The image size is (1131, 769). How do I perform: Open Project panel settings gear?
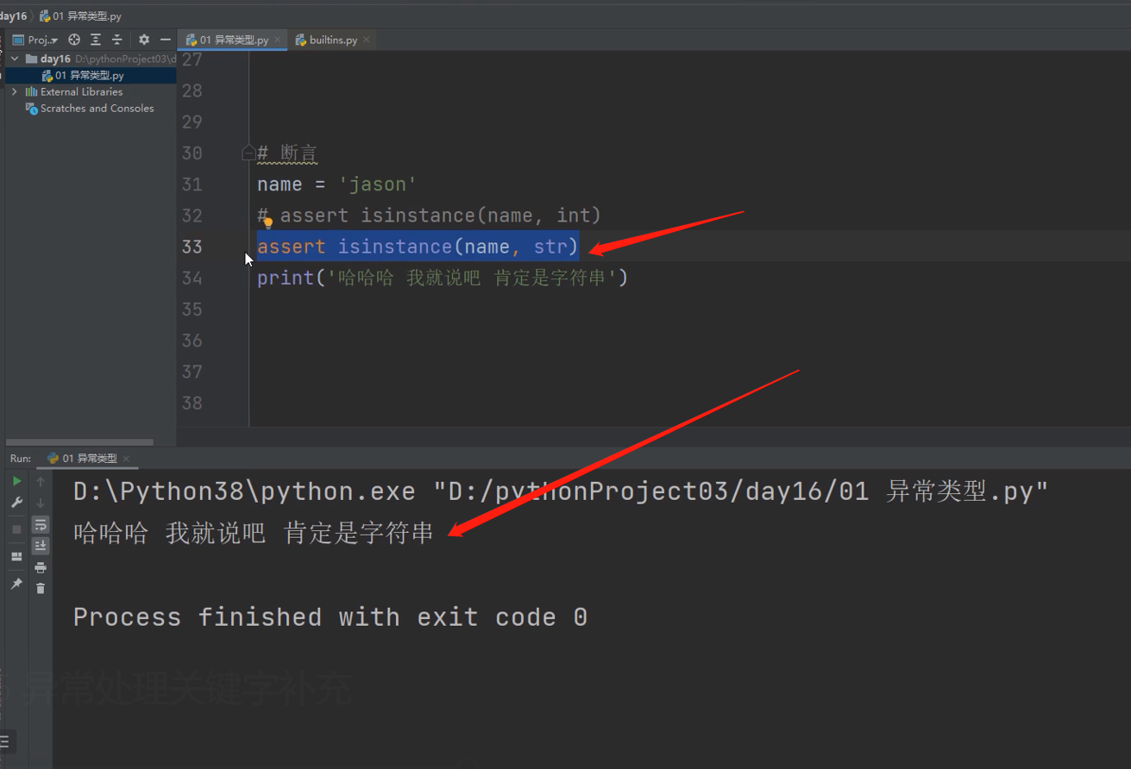(x=144, y=40)
